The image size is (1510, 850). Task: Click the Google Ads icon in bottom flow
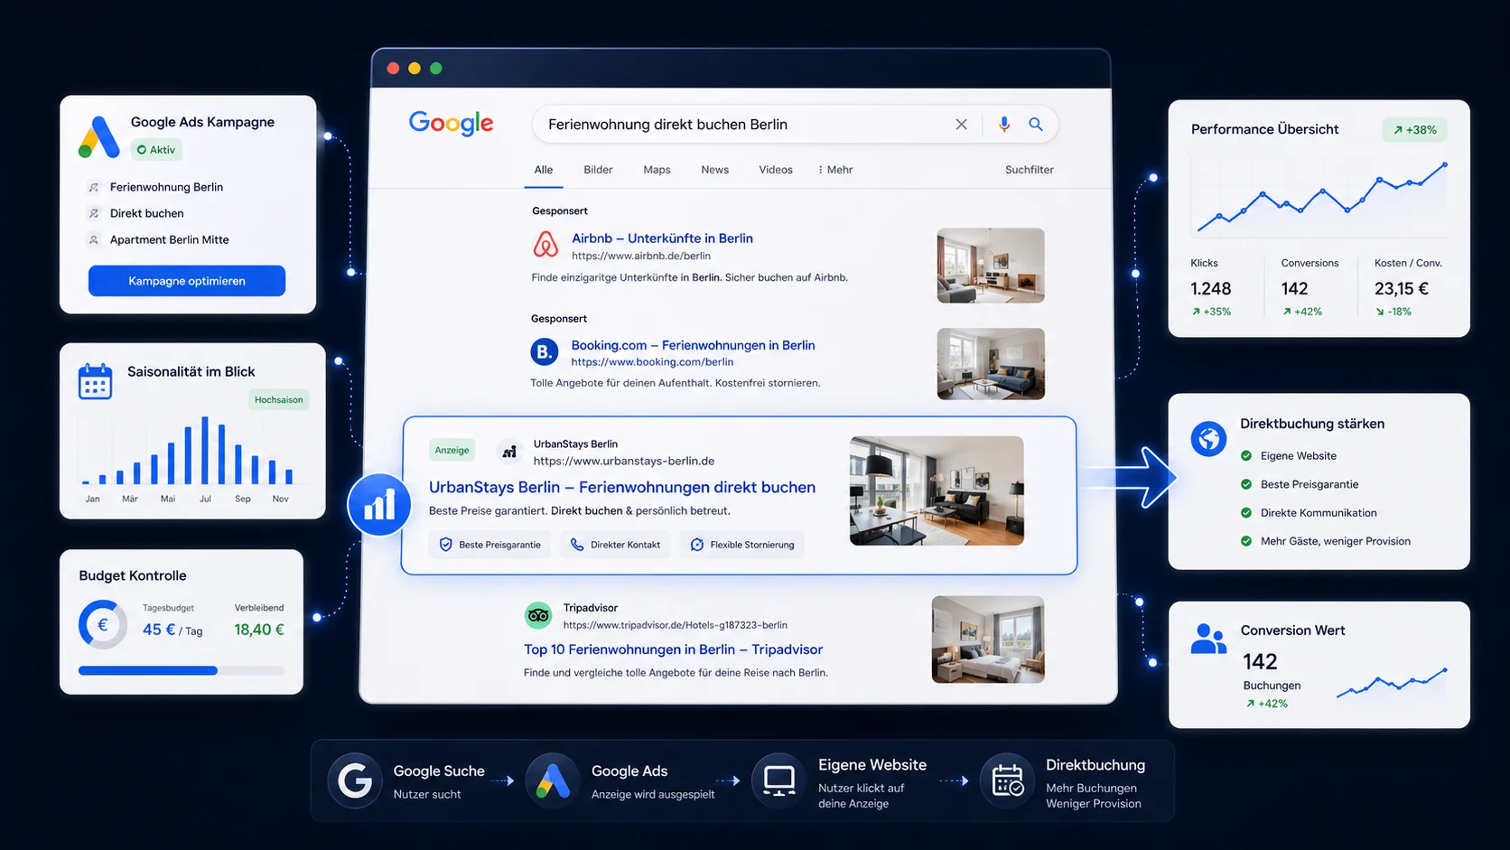553,780
